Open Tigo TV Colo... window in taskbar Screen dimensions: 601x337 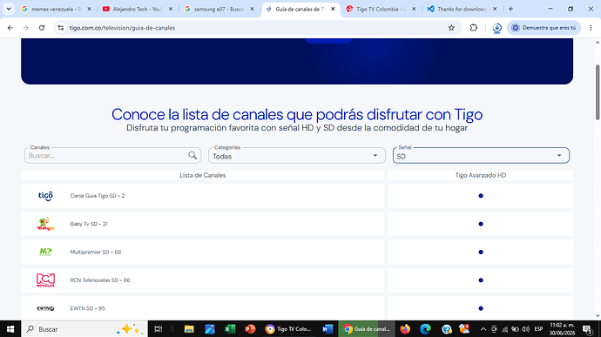(288, 329)
